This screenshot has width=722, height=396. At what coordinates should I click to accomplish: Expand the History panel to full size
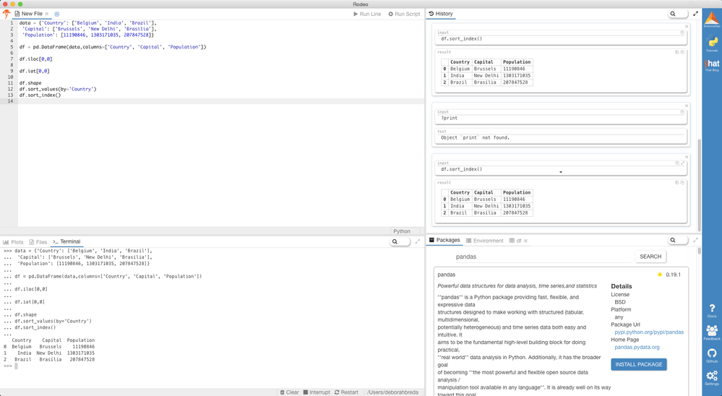click(x=695, y=14)
